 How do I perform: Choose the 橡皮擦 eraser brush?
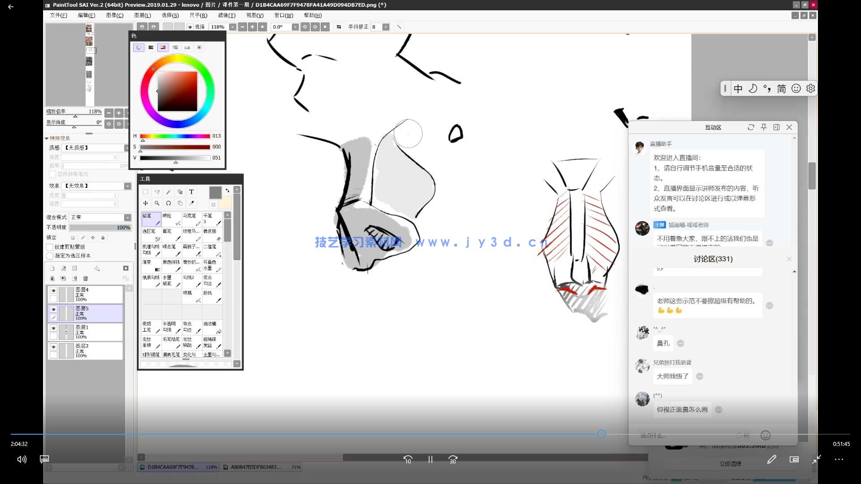click(x=212, y=234)
